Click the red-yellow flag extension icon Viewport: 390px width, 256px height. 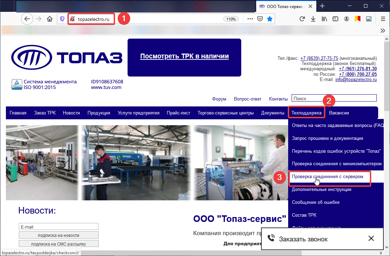tap(358, 19)
